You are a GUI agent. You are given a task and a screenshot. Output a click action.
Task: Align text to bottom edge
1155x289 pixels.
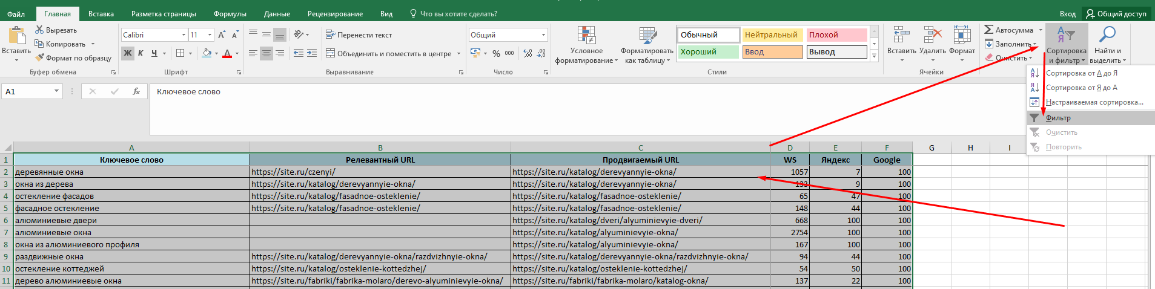280,34
